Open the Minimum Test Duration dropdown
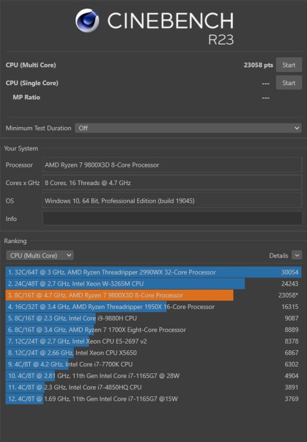This screenshot has width=307, height=442. 188,128
